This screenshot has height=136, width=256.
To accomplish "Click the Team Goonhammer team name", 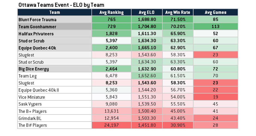I will [37, 27].
